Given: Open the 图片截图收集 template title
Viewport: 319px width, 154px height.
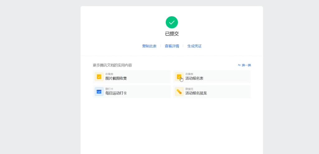Looking at the screenshot, I should coord(116,78).
